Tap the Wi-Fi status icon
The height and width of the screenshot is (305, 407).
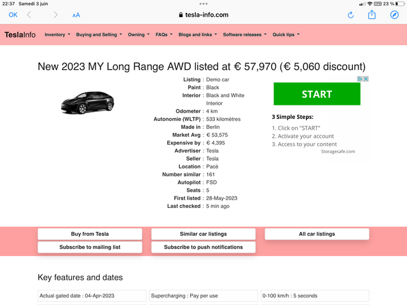(x=369, y=4)
